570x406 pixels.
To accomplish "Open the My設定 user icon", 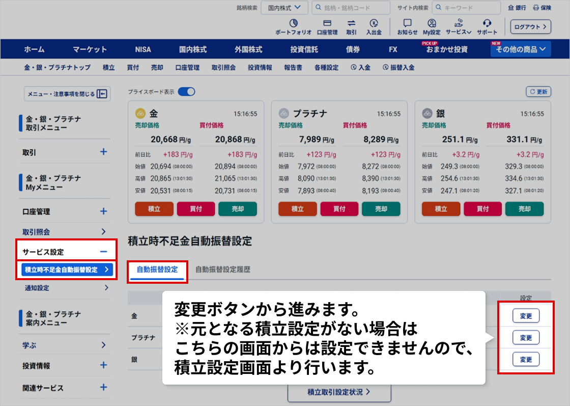I will (432, 23).
